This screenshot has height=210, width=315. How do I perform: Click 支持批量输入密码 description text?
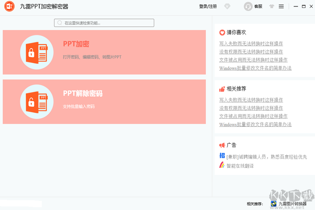coord(79,106)
